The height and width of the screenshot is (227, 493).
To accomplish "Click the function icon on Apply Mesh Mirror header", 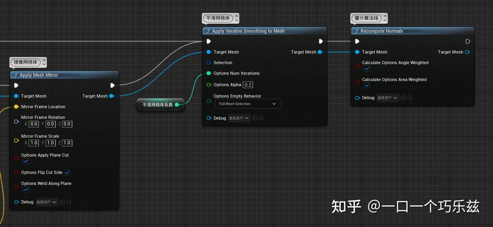I will pyautogui.click(x=15, y=75).
